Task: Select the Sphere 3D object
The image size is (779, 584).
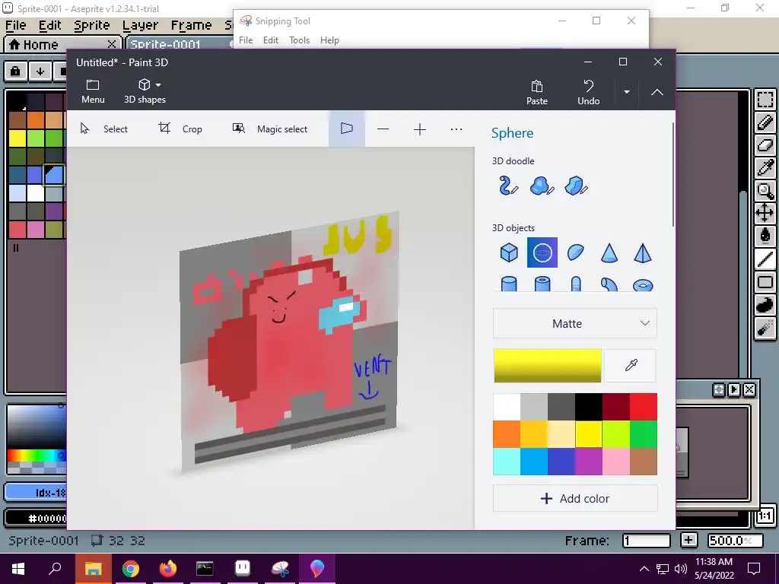Action: [x=542, y=252]
